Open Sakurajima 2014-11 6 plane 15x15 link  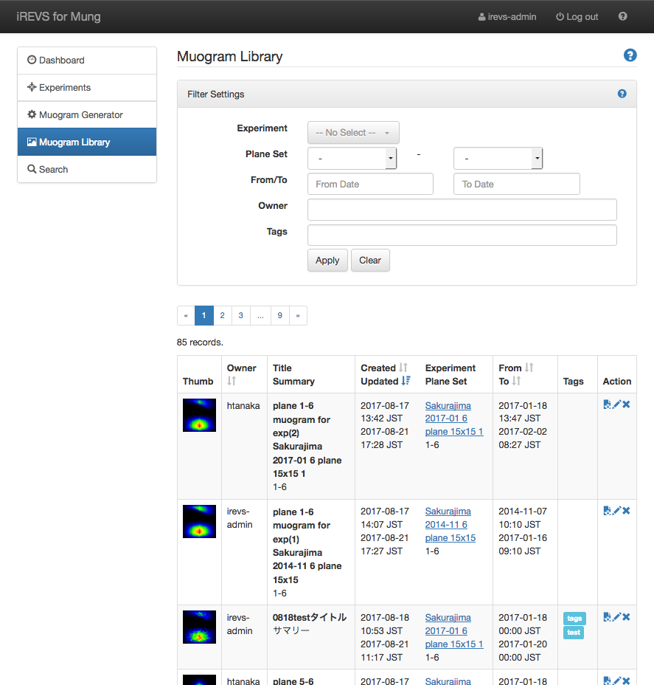tap(448, 524)
